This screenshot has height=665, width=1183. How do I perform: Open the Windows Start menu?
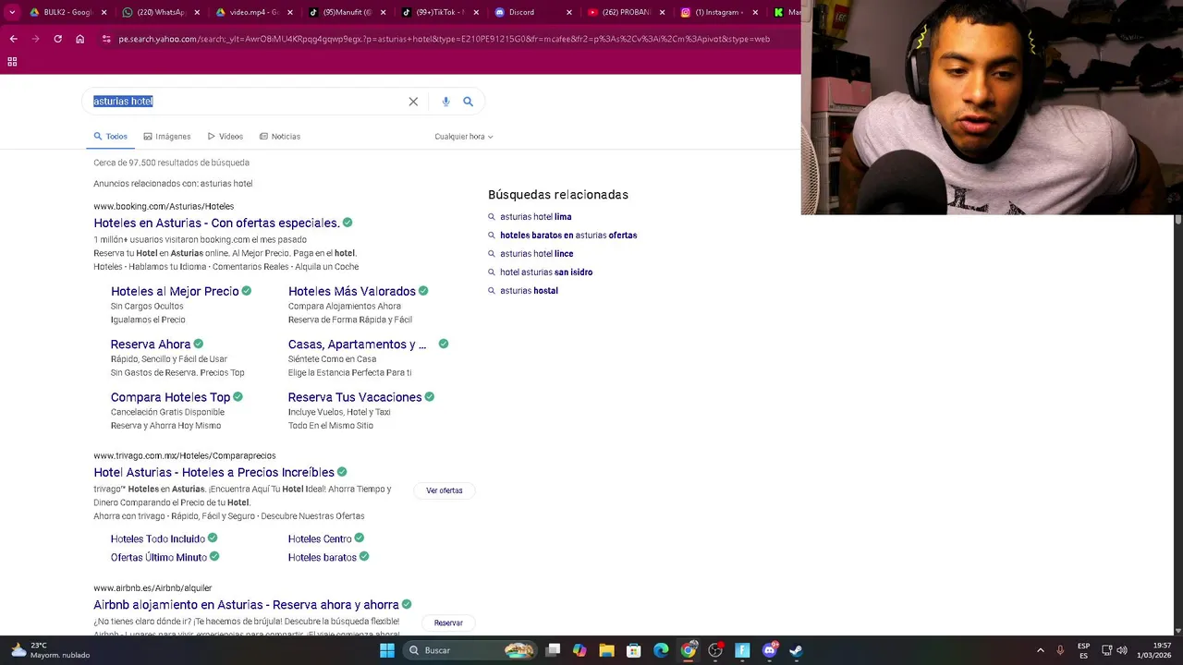click(x=387, y=650)
